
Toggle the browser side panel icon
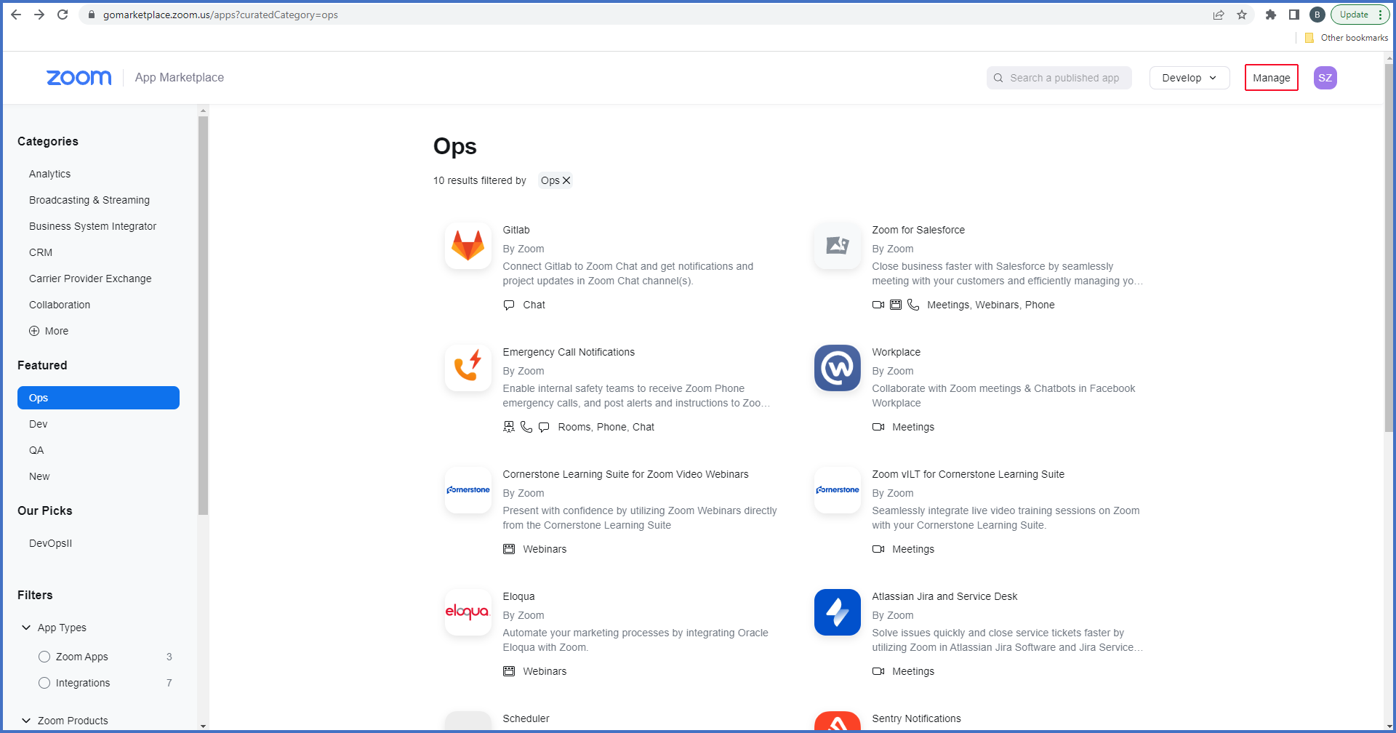(1294, 15)
